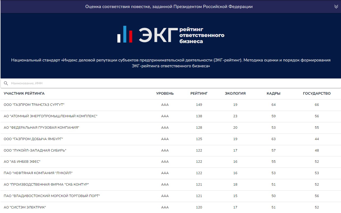This screenshot has width=341, height=213.
Task: Open АО "ПРОИЗВОДСТВЕННАЯ ФИРМА "СКБ КОНТУР" row
Action: pyautogui.click(x=171, y=185)
